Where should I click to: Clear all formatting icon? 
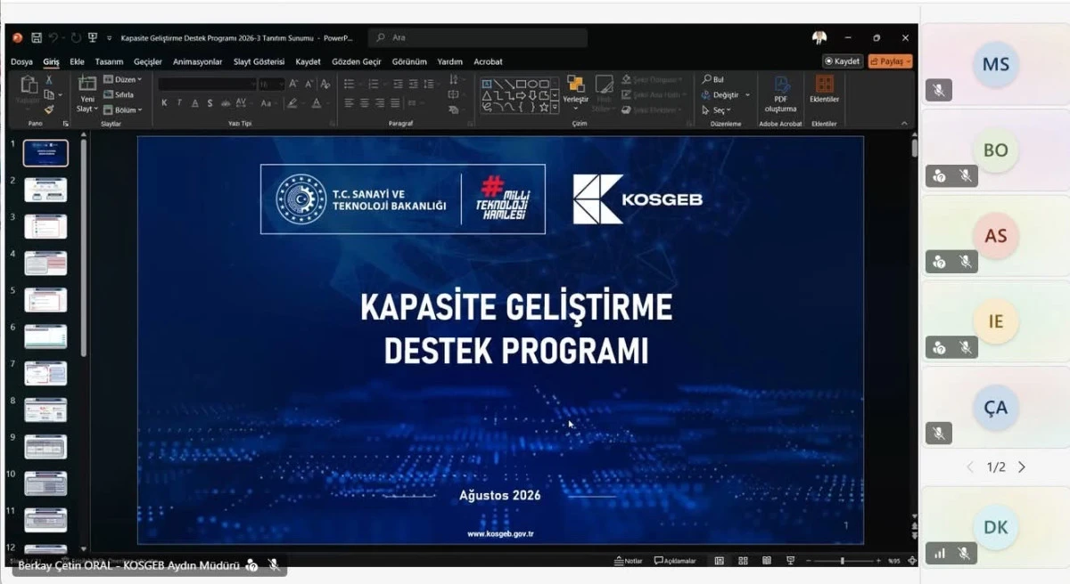325,84
